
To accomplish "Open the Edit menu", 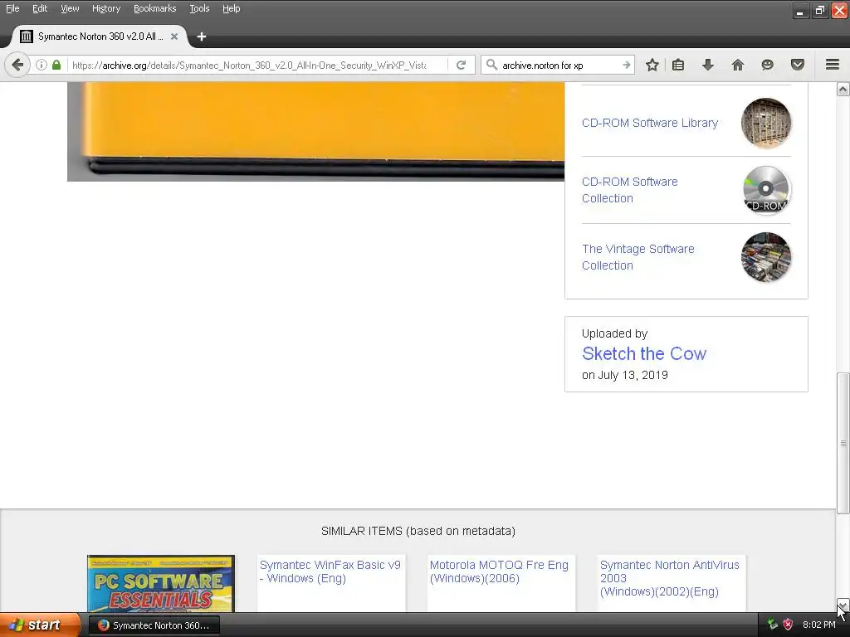I will [40, 8].
